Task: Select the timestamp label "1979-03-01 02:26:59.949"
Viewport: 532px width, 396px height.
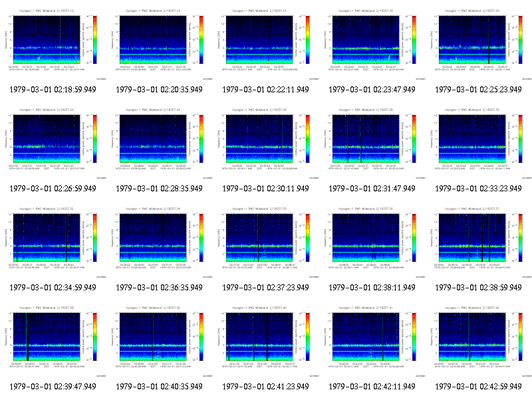Action: tap(53, 189)
